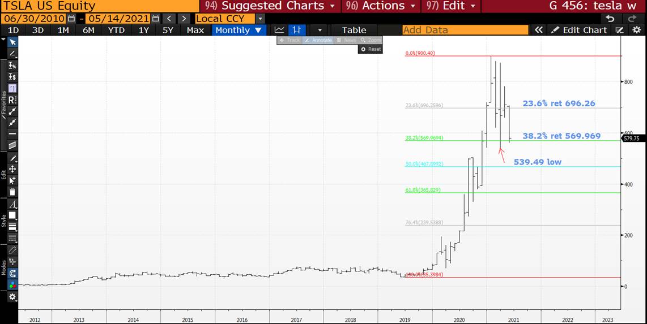Viewport: 647px width, 324px height.
Task: Open chart settings gear at top right
Action: pyautogui.click(x=637, y=30)
